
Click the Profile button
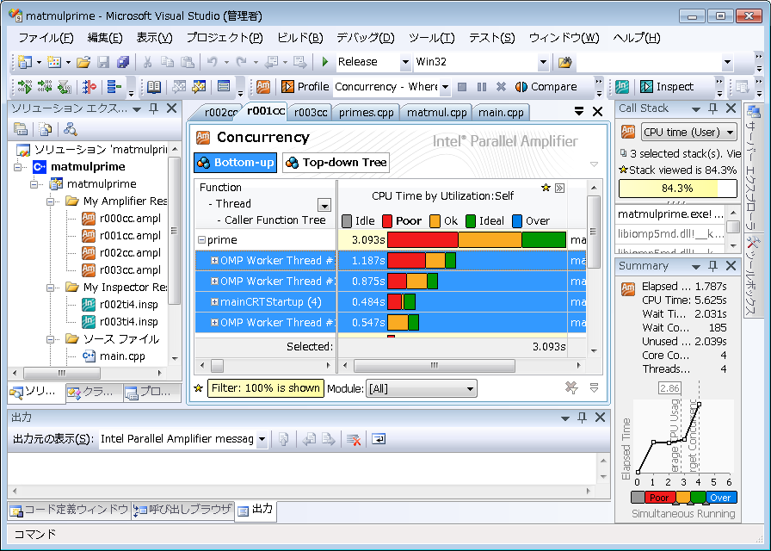point(305,87)
